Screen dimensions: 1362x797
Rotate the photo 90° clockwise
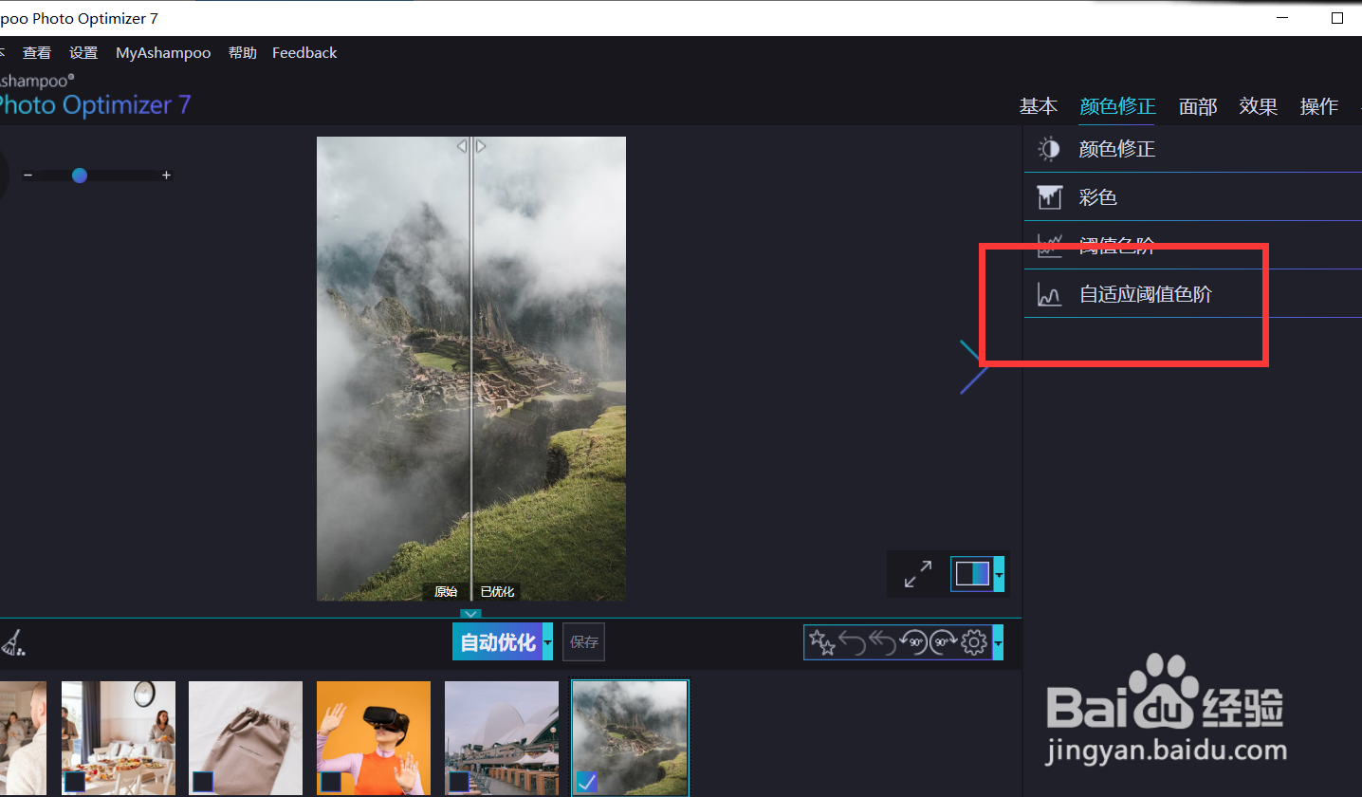[943, 642]
